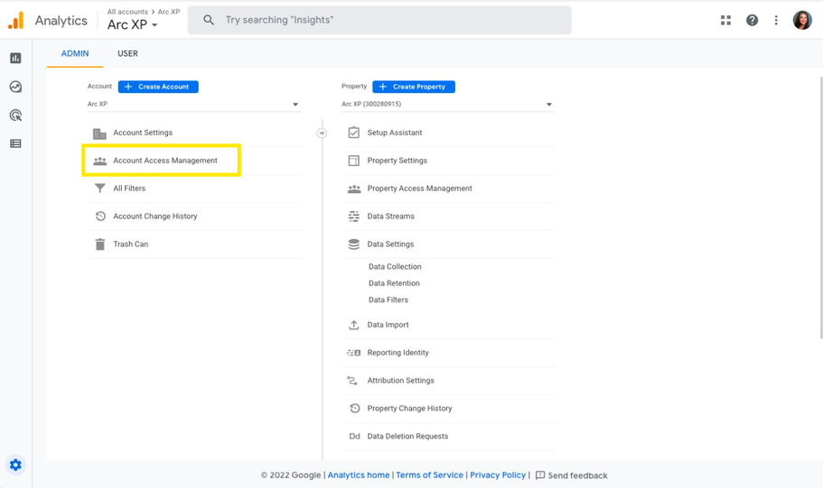Image resolution: width=823 pixels, height=488 pixels.
Task: Click Send feedback in the footer
Action: pyautogui.click(x=571, y=475)
